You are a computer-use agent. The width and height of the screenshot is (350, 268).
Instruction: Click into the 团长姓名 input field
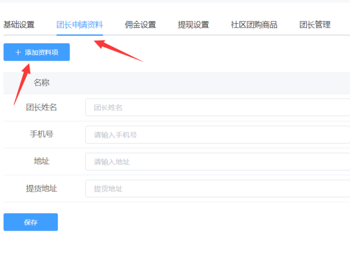click(217, 107)
